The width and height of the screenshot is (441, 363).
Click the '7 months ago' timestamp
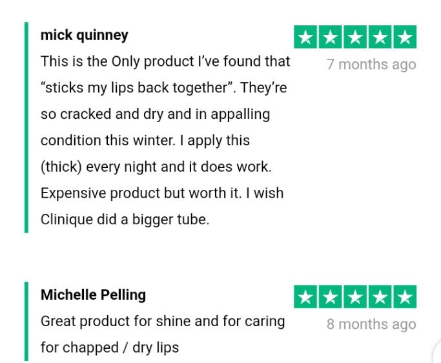tap(371, 65)
